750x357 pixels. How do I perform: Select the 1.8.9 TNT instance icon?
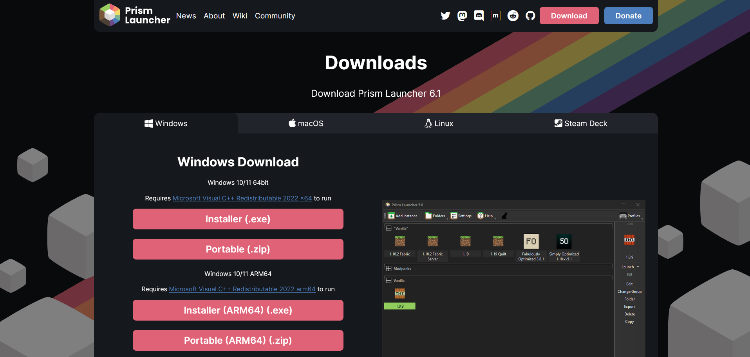click(399, 293)
